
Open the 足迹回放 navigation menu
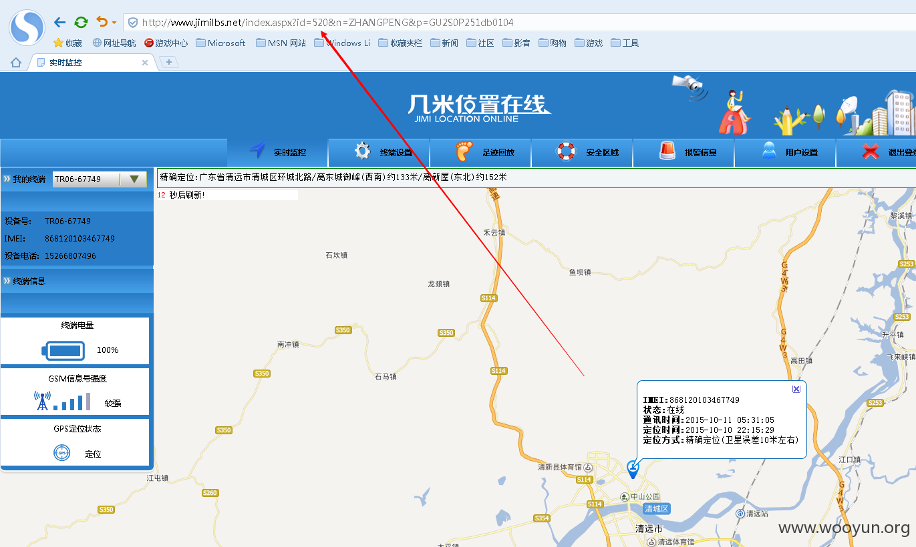[x=481, y=153]
